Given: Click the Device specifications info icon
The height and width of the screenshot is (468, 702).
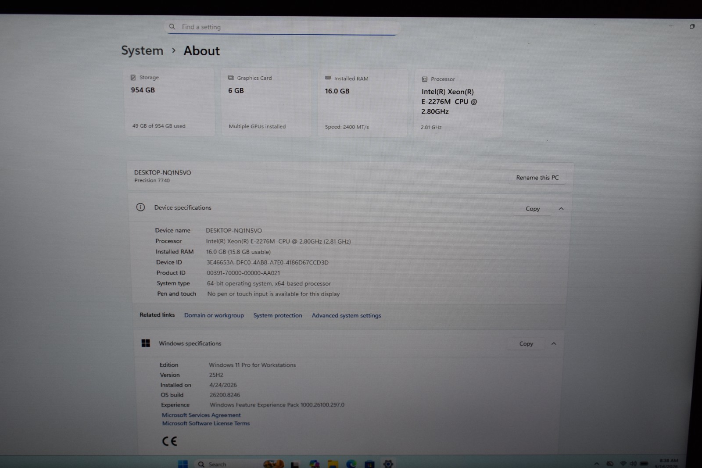Looking at the screenshot, I should pos(140,207).
